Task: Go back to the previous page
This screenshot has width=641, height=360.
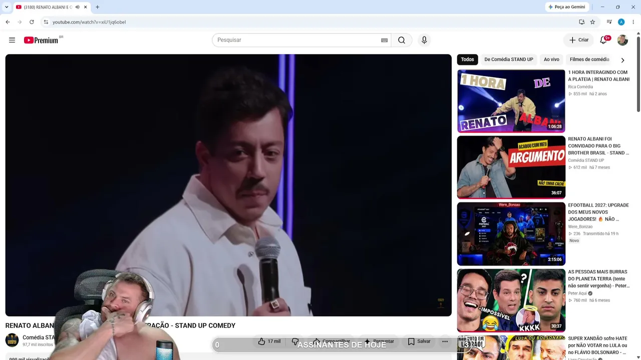Action: [8, 22]
